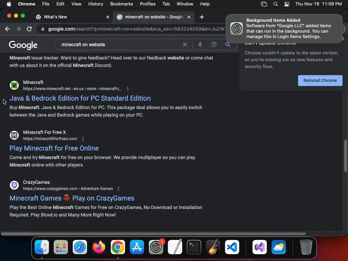Clear the search box with X
Viewport: 348px width, 261px height.
(185, 45)
